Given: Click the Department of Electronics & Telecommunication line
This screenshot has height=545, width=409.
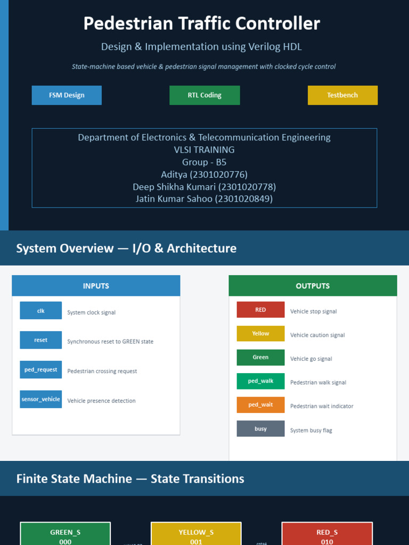Looking at the screenshot, I should pyautogui.click(x=204, y=137).
